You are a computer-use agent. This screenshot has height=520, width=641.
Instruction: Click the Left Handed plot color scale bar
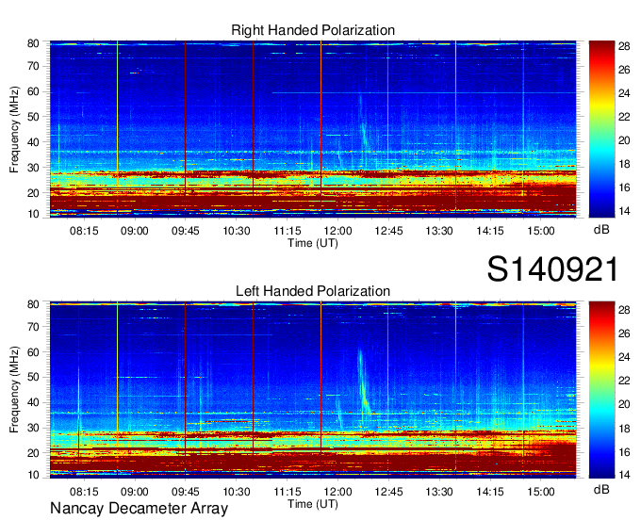coord(601,390)
